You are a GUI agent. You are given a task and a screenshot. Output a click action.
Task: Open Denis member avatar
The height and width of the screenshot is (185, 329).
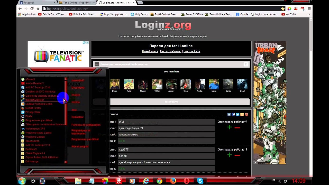click(x=115, y=84)
